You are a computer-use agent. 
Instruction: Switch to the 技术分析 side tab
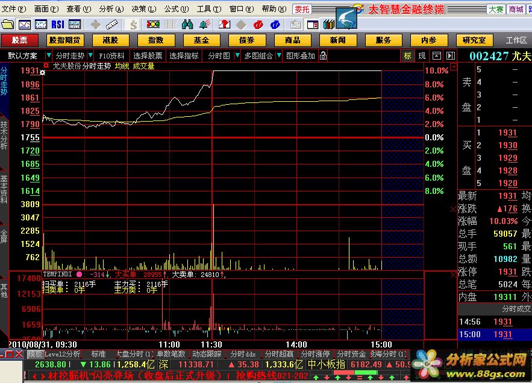pyautogui.click(x=4, y=135)
